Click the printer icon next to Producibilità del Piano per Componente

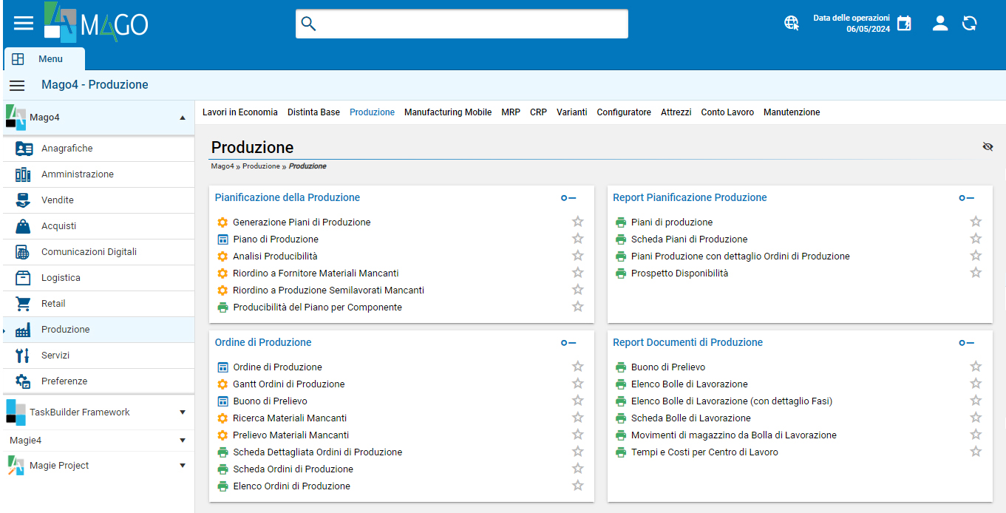222,308
